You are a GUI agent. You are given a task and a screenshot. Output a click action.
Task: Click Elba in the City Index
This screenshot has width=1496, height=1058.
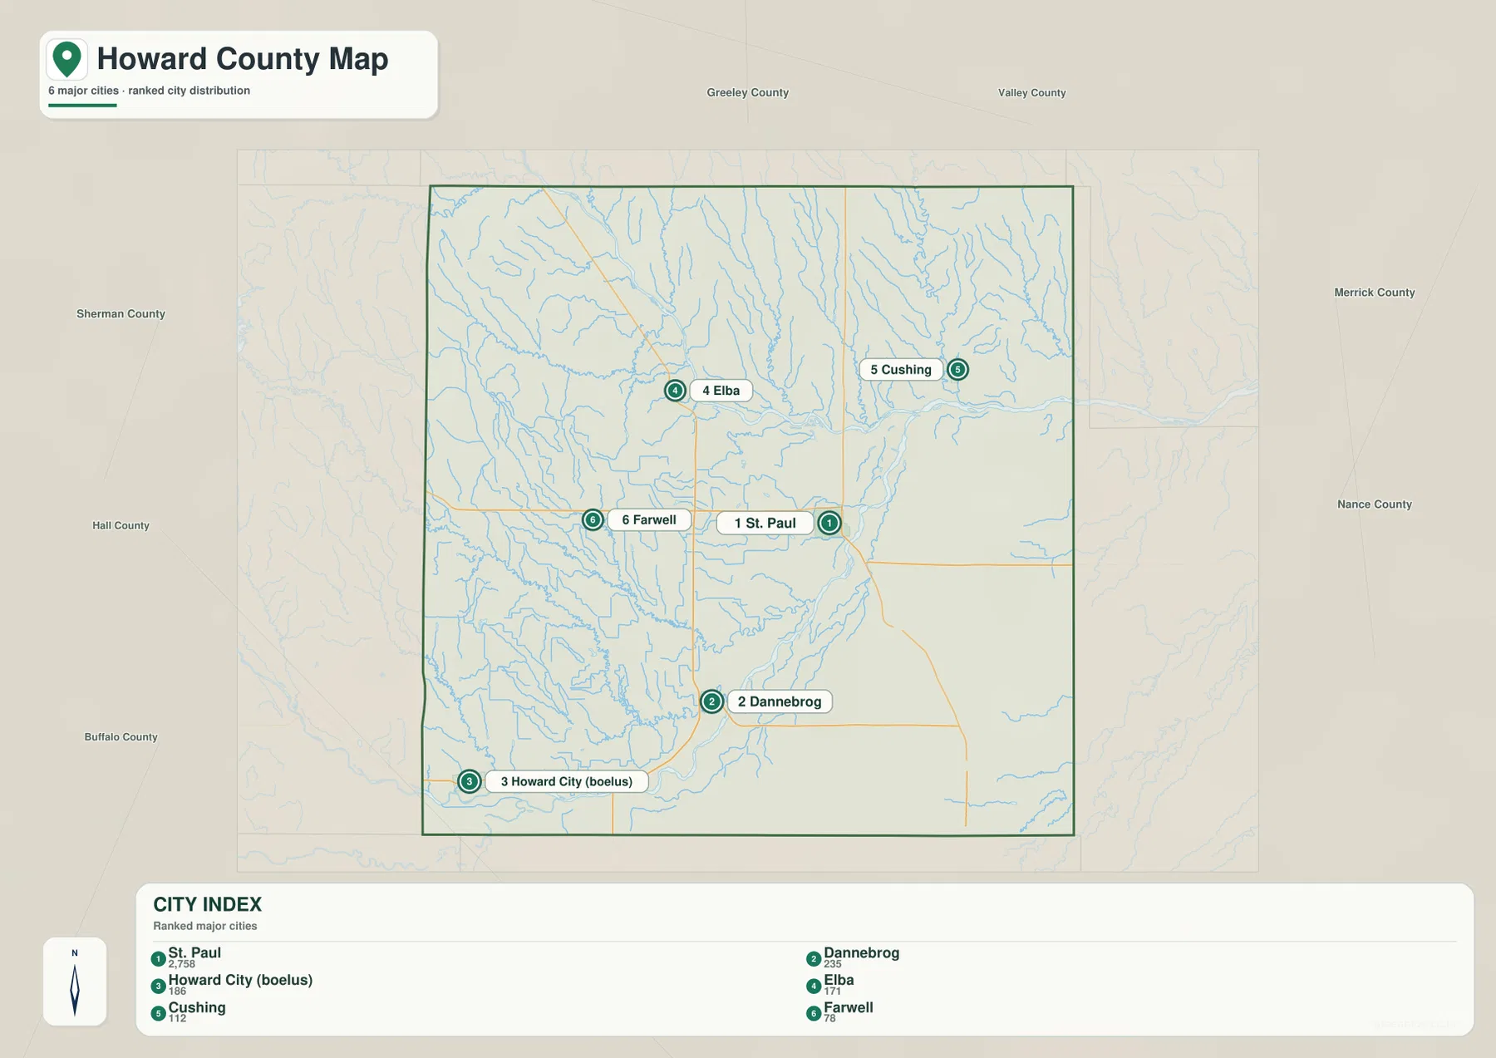(x=839, y=980)
